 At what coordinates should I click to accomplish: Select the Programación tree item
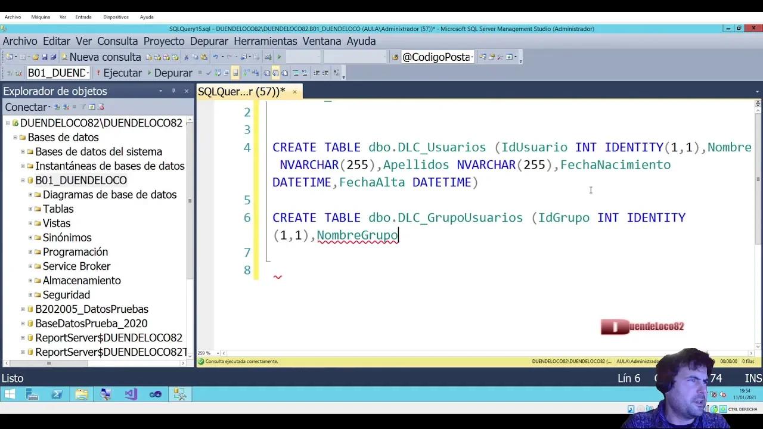[x=75, y=251]
